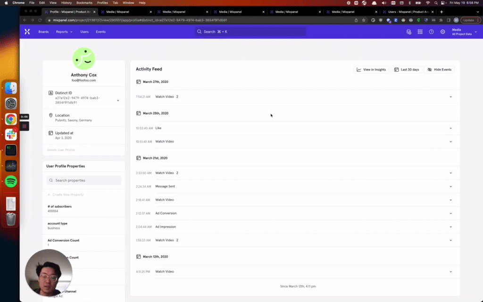Image resolution: width=483 pixels, height=302 pixels.
Task: Open the data management icon in header
Action: click(x=409, y=32)
